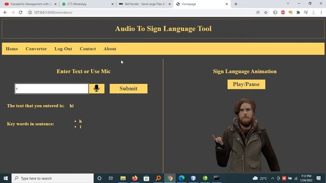Click the sign language avatar animation
326x183 pixels.
(246, 135)
